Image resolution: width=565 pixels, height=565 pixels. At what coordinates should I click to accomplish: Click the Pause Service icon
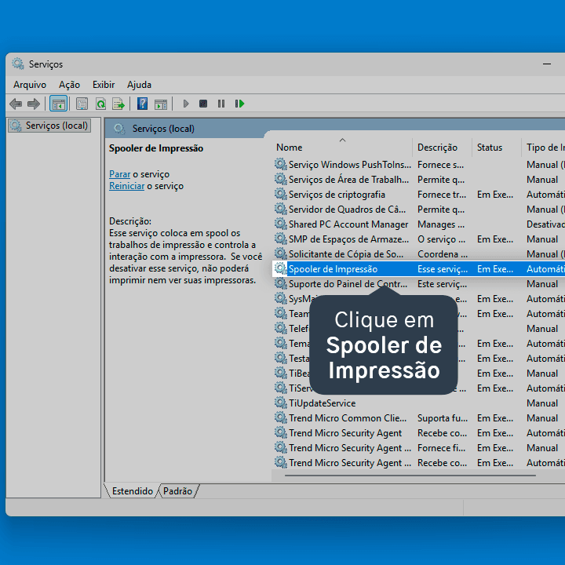221,104
